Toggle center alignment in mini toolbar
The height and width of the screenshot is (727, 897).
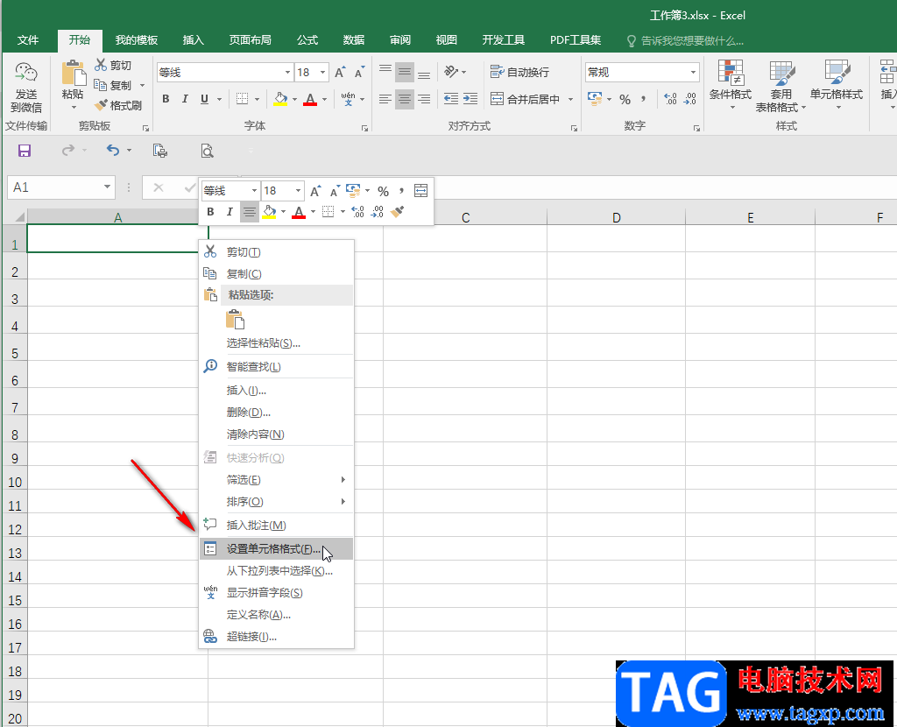click(249, 212)
